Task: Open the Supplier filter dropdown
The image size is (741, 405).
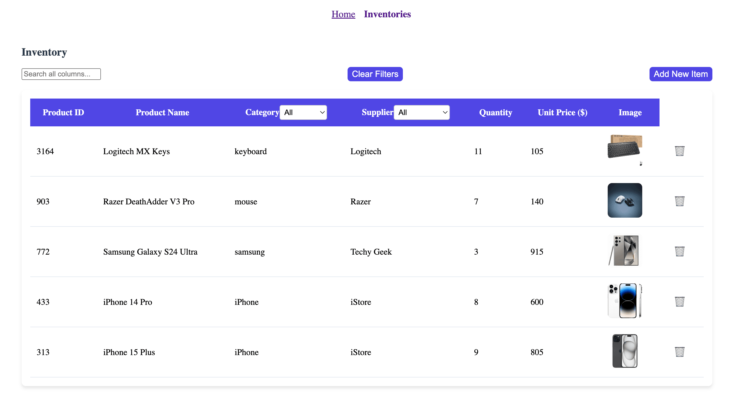Action: [422, 112]
